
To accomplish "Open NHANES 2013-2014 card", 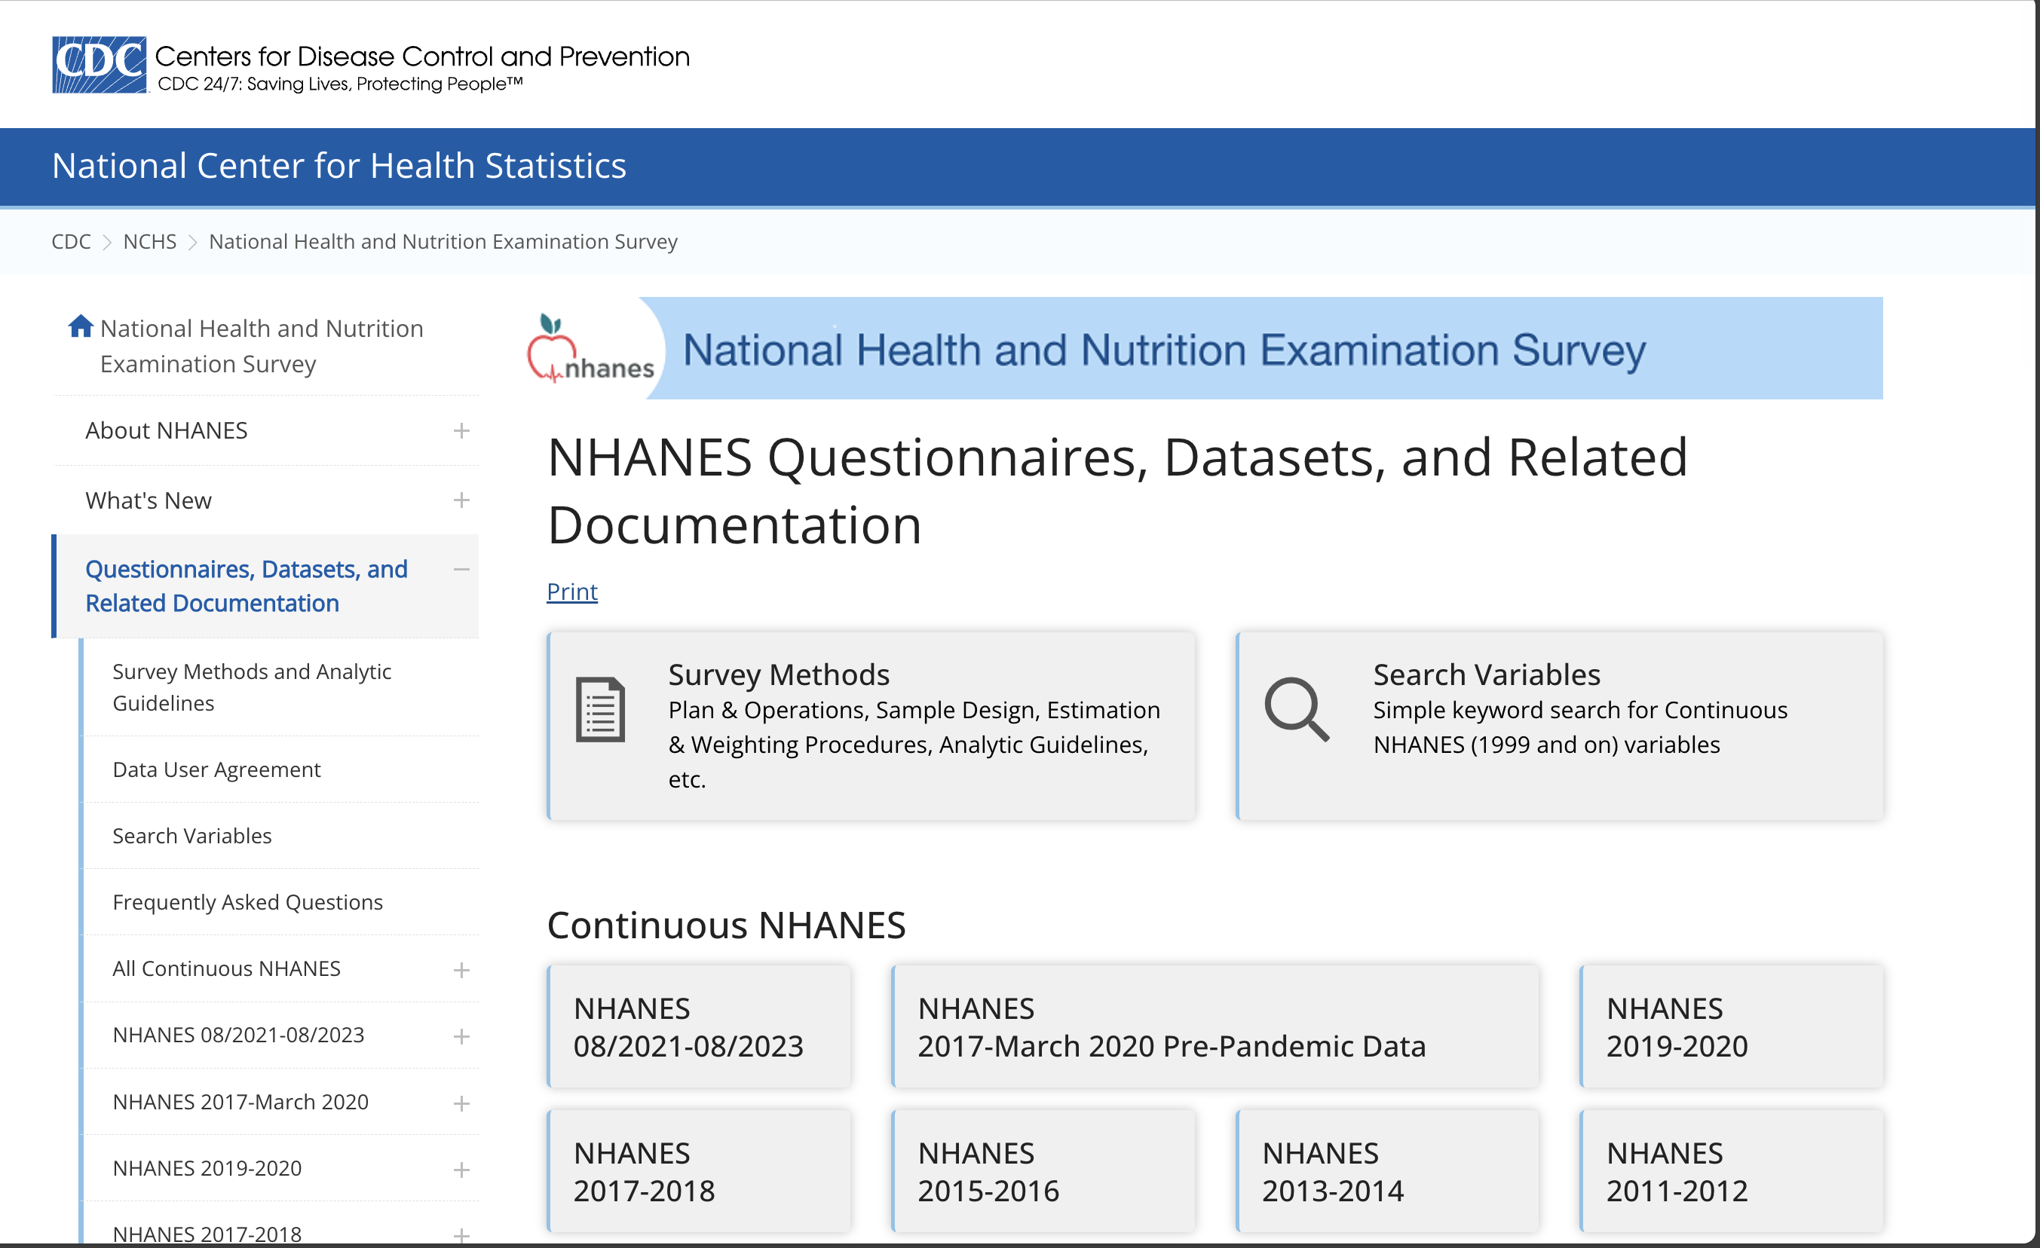I will (x=1388, y=1171).
